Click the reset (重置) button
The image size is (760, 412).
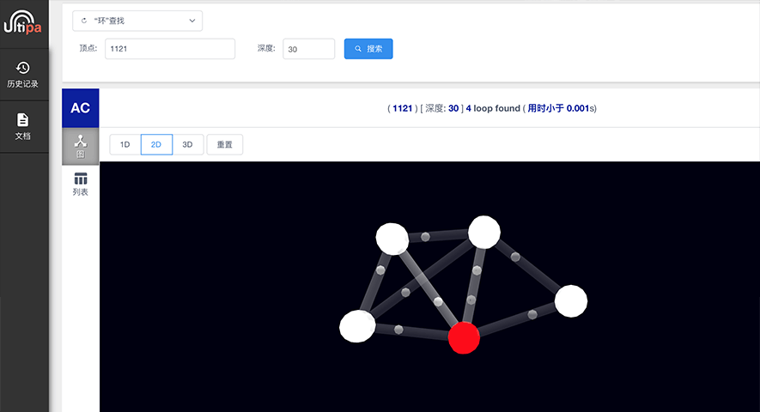pos(224,144)
